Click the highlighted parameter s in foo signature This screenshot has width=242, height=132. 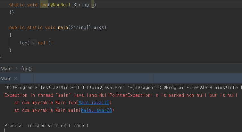click(x=92, y=5)
